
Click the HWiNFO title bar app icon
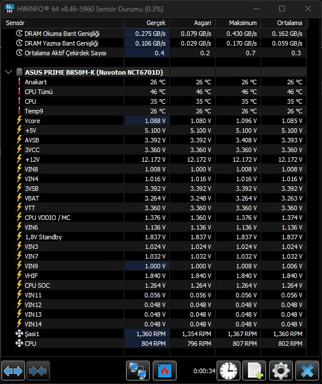pyautogui.click(x=9, y=9)
